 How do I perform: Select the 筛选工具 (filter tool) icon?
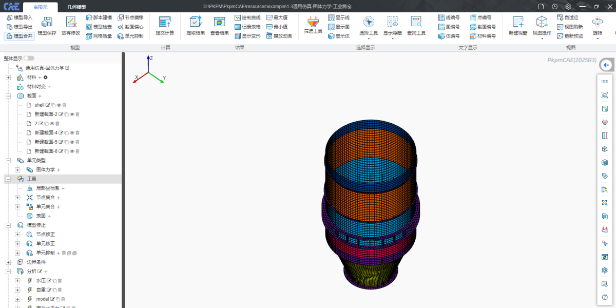pos(313,22)
